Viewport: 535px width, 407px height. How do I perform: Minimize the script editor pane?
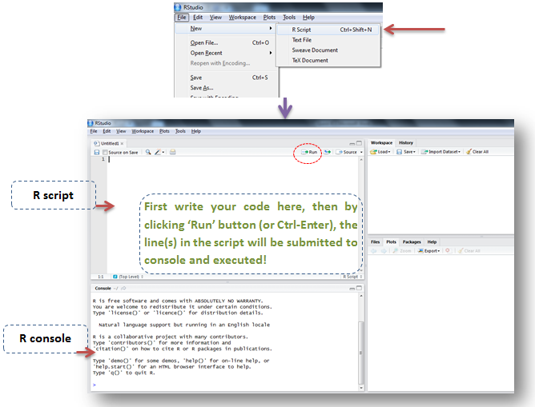click(352, 143)
